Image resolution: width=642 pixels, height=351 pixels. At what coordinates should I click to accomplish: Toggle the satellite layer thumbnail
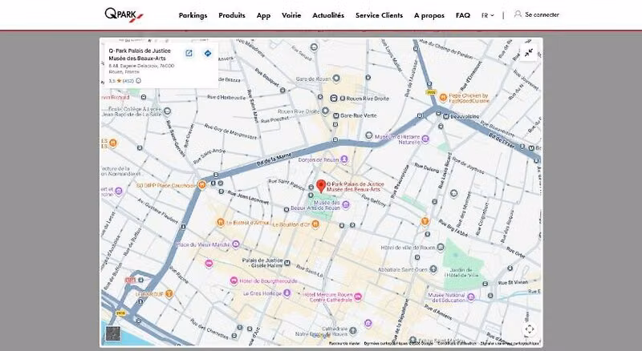click(113, 333)
